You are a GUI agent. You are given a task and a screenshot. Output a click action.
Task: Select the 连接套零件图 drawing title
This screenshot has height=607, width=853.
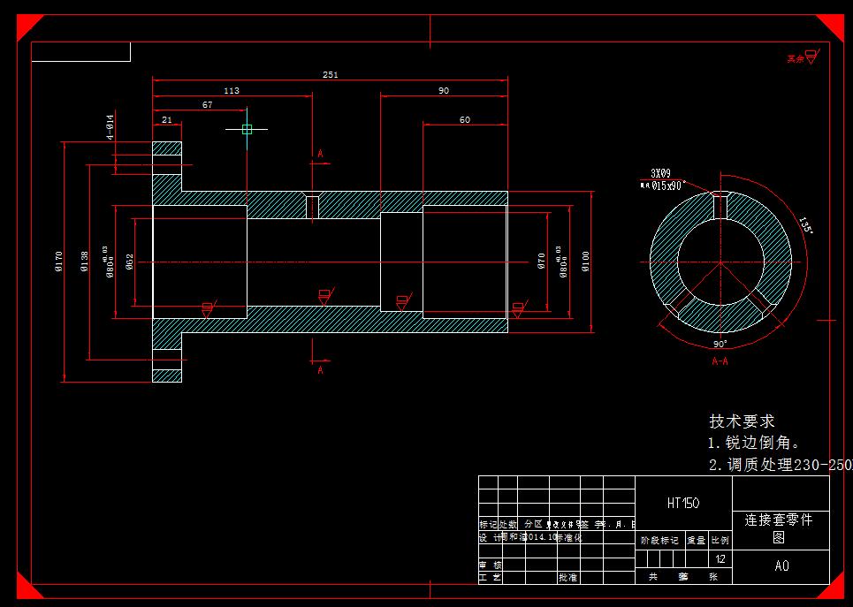[776, 528]
